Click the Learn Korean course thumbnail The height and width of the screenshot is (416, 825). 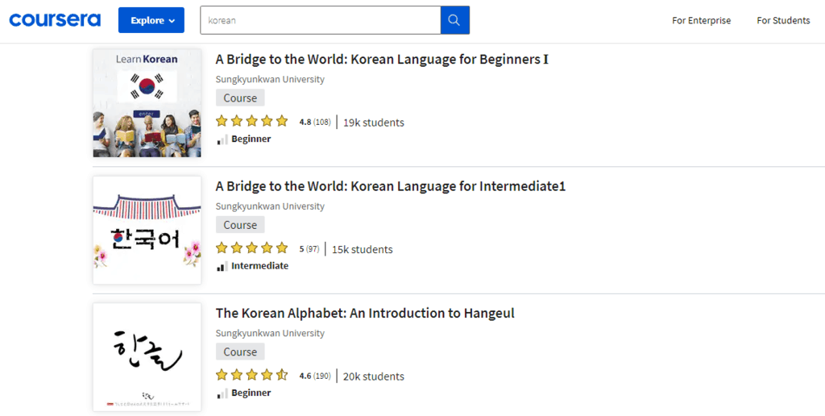pos(147,103)
